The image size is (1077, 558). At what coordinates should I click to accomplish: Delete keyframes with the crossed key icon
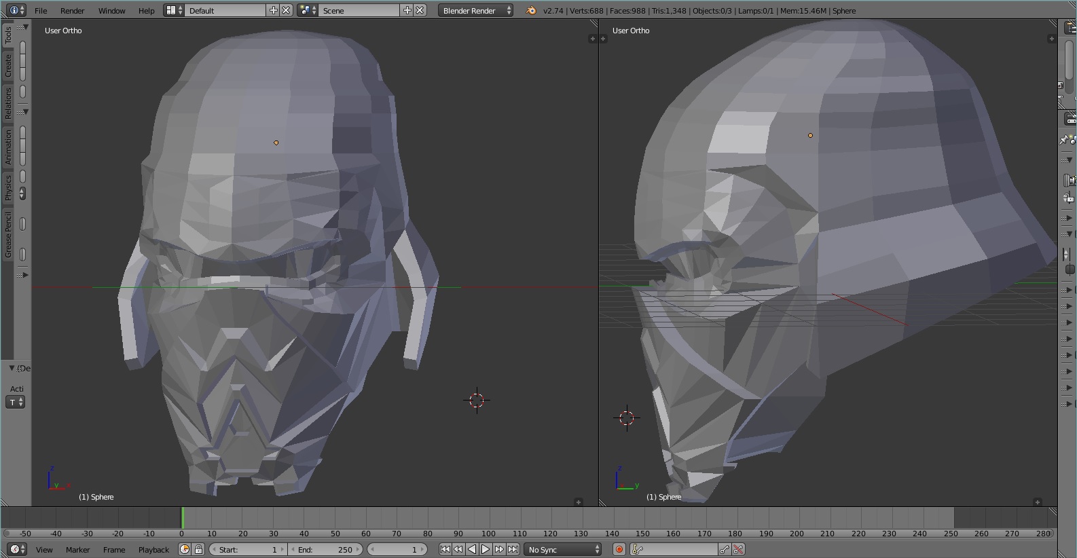point(738,549)
